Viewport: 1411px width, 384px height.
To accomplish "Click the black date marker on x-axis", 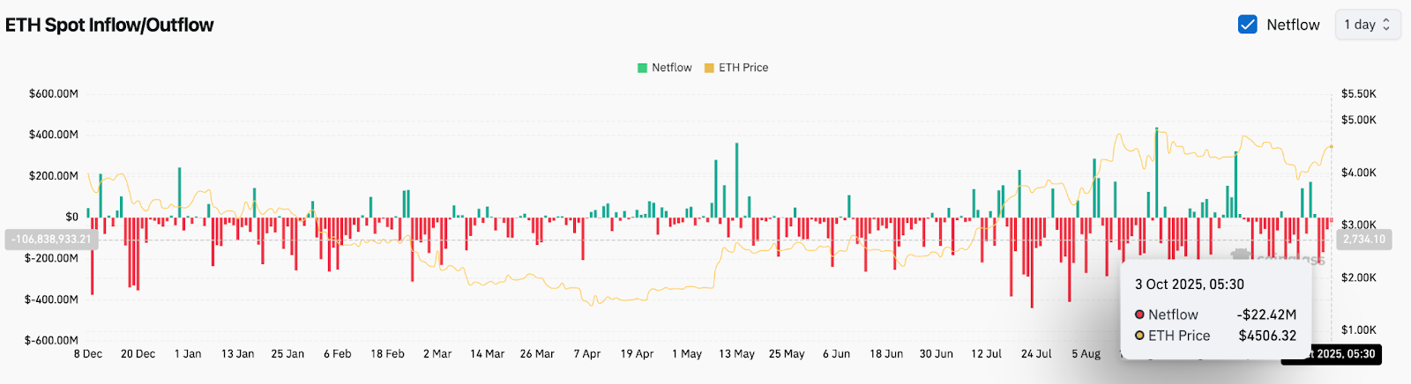I will 1336,354.
